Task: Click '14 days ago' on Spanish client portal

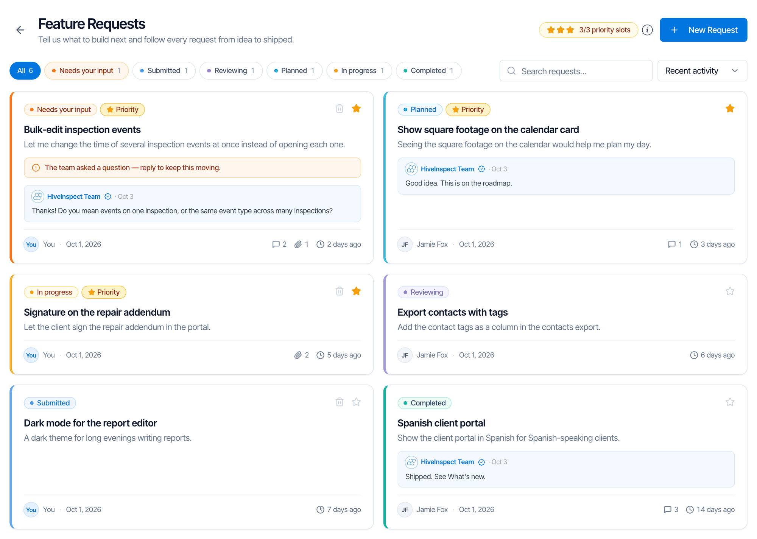Action: pos(715,509)
